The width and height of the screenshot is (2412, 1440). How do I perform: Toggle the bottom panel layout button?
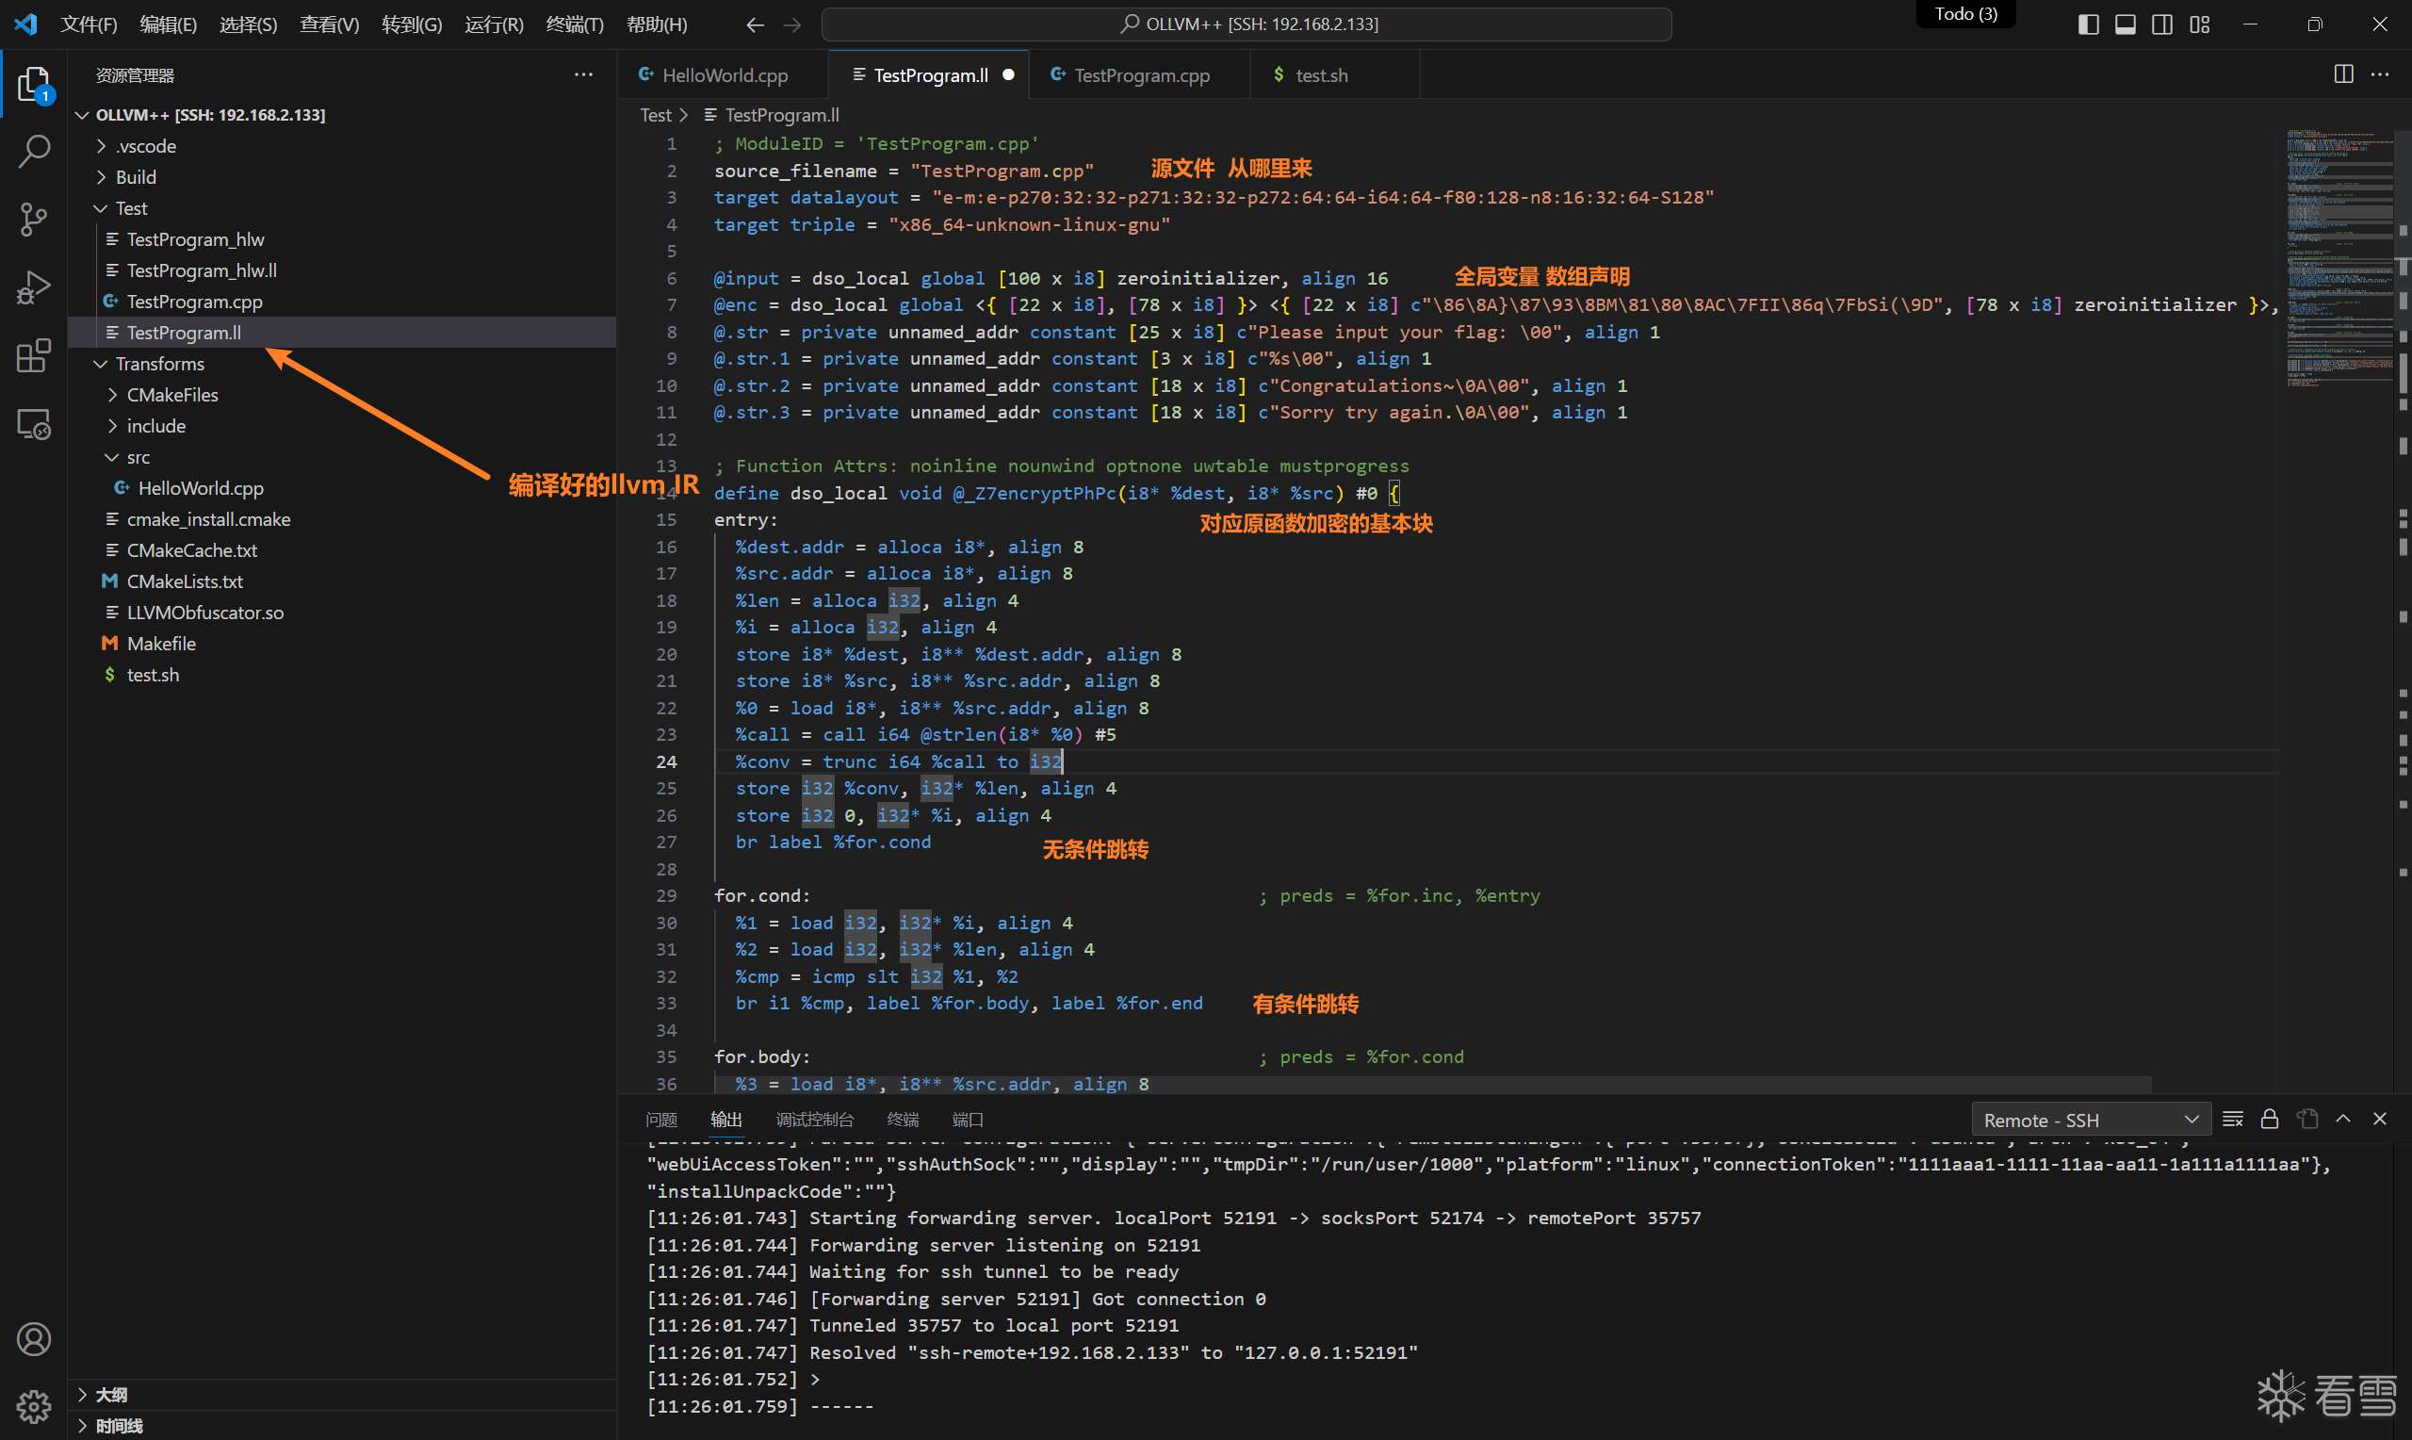point(2125,25)
